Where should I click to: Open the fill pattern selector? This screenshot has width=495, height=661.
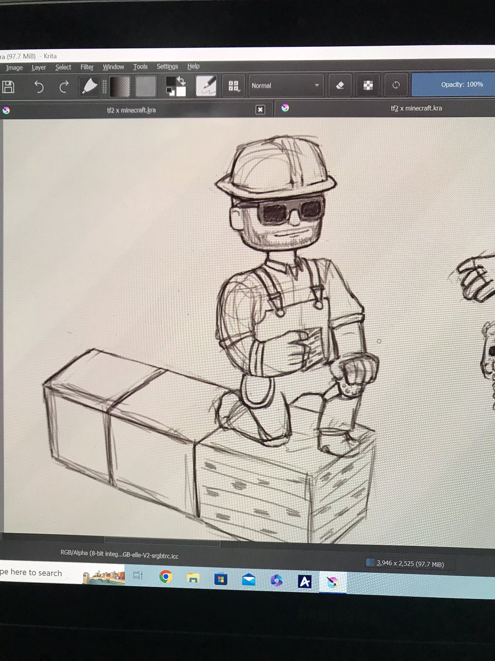point(146,86)
